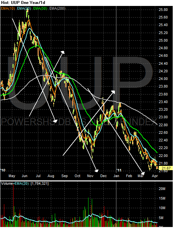Click the 25.80 price axis label
The height and width of the screenshot is (228, 173).
pyautogui.click(x=163, y=10)
